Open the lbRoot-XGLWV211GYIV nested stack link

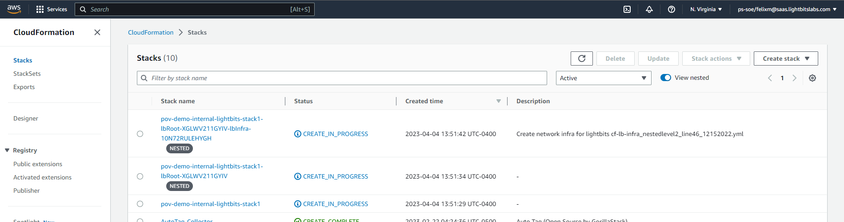click(x=212, y=171)
